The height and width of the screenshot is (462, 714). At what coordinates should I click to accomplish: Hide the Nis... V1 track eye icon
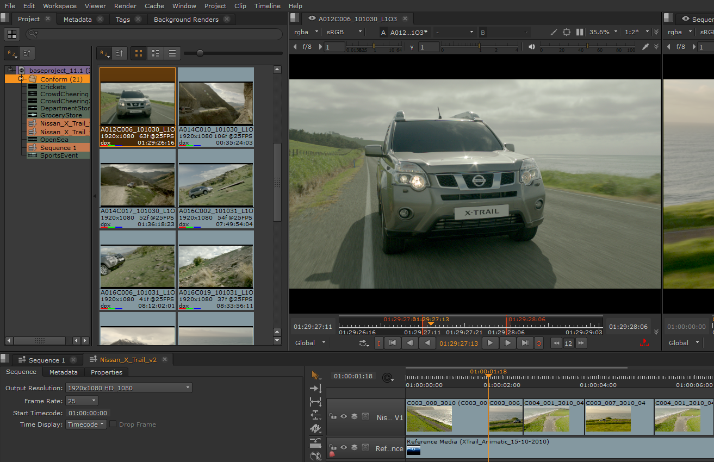pyautogui.click(x=344, y=417)
